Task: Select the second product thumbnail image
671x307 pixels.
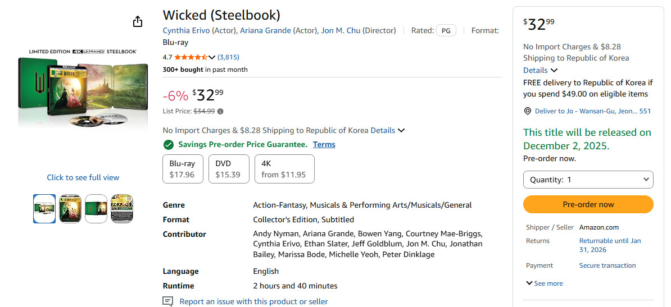Action: pos(70,209)
